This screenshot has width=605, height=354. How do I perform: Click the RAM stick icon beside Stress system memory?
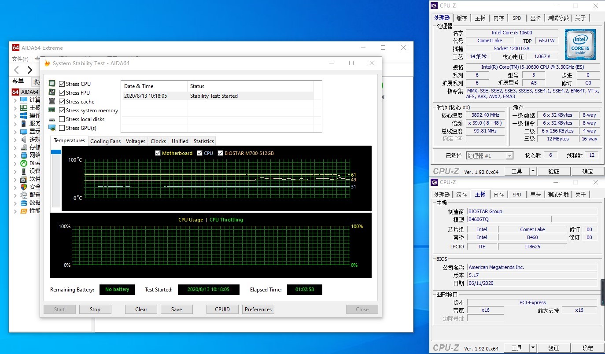click(52, 110)
